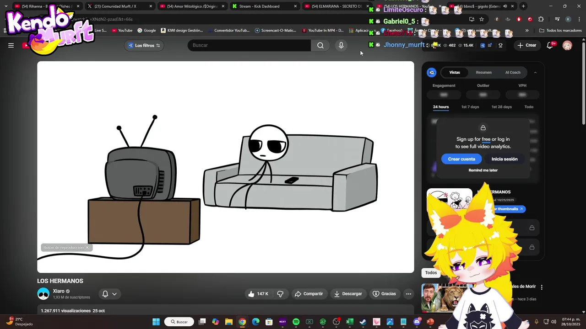Open KIWI design Gestión bookmark
Viewport: 586px width, 329px height.
(182, 31)
